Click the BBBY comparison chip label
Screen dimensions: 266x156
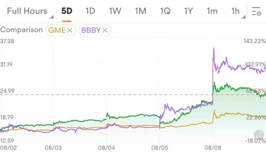[91, 30]
